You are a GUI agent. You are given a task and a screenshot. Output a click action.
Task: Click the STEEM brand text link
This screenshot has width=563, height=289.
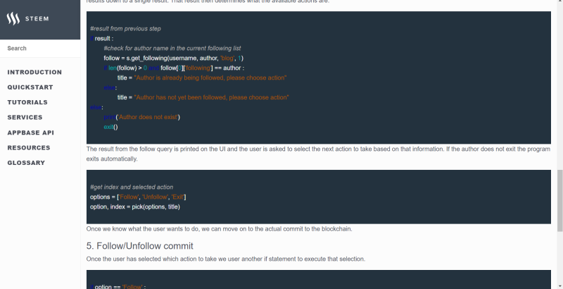coord(37,19)
